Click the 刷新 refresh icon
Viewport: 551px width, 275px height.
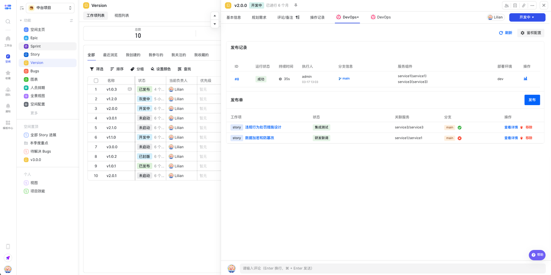tap(501, 33)
